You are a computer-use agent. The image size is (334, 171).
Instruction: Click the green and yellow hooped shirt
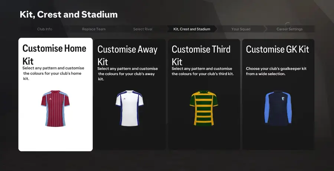[x=204, y=108]
